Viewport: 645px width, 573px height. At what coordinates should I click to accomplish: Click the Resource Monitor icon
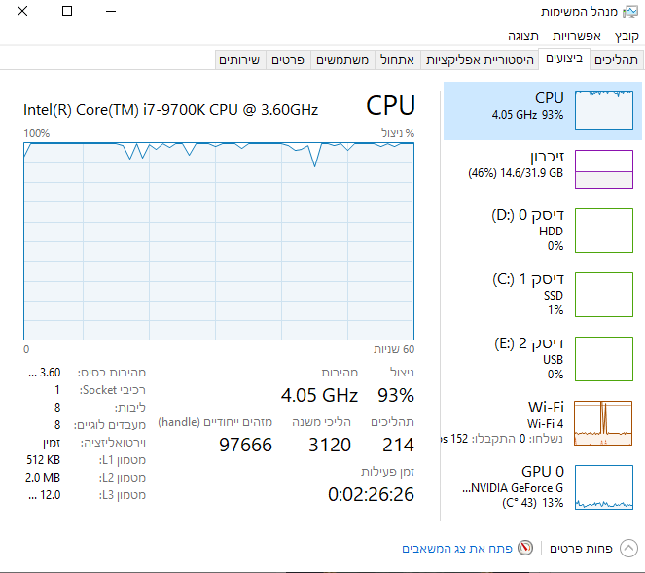(x=526, y=549)
